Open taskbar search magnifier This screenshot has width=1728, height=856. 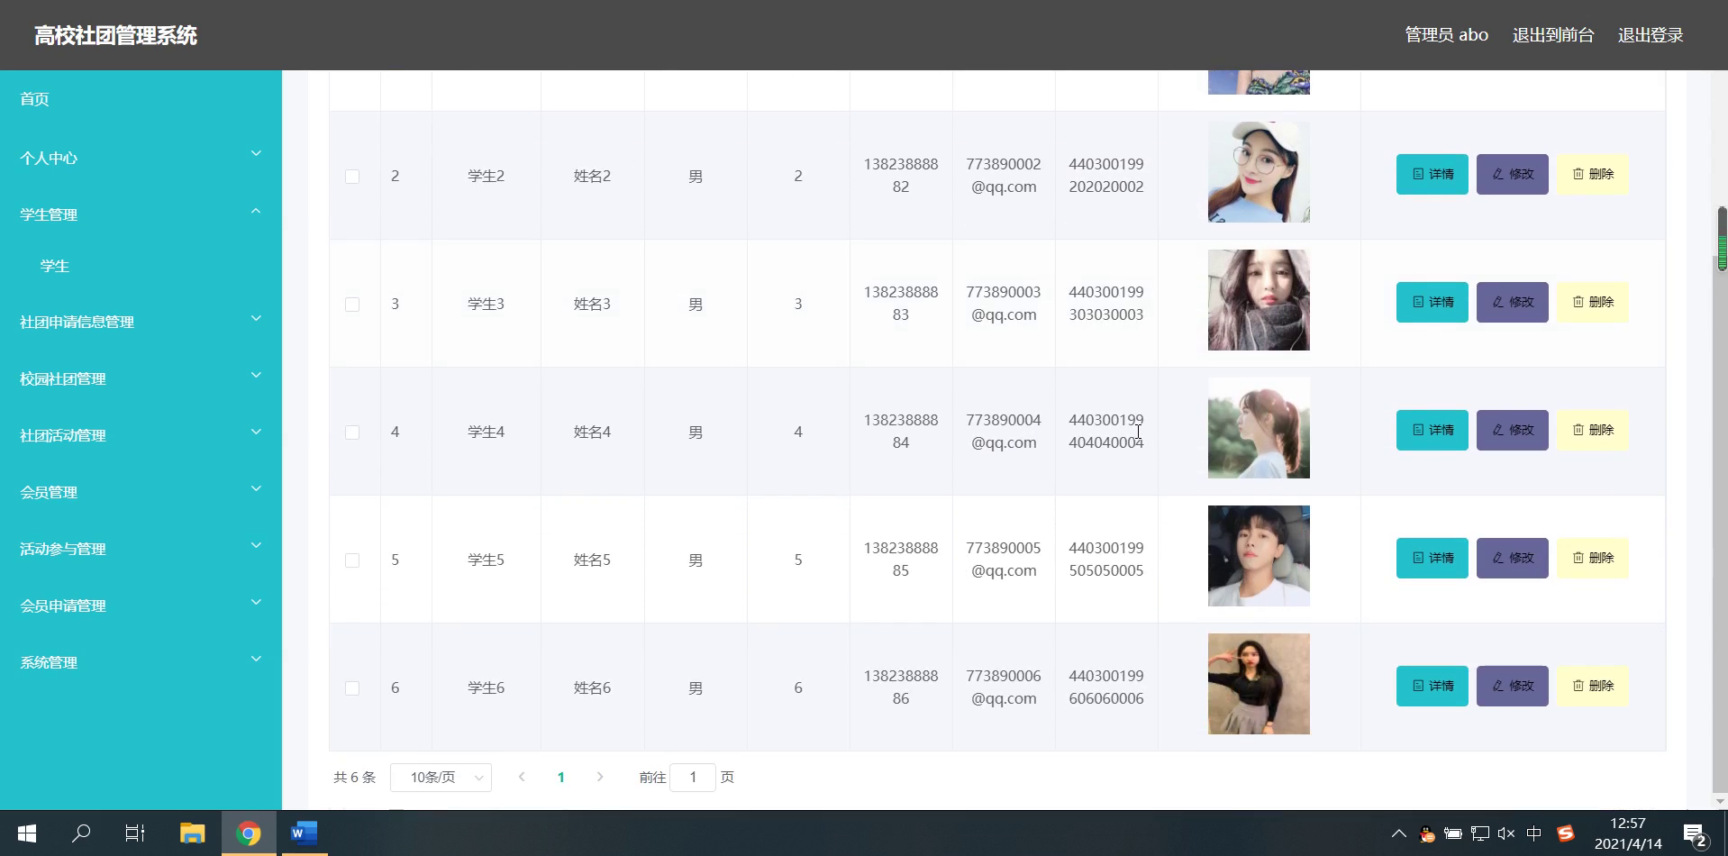point(81,833)
